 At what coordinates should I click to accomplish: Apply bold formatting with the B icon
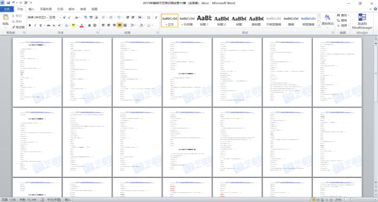click(x=30, y=25)
